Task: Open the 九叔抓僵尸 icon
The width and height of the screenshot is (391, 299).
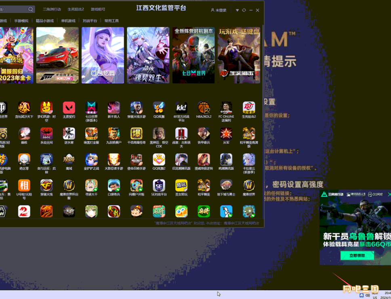Action: coord(114,134)
